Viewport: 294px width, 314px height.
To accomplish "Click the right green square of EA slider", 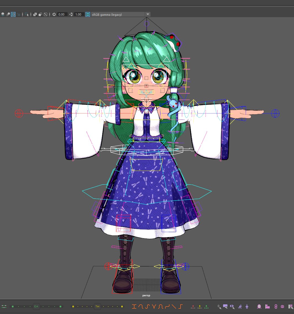I will (60, 306).
